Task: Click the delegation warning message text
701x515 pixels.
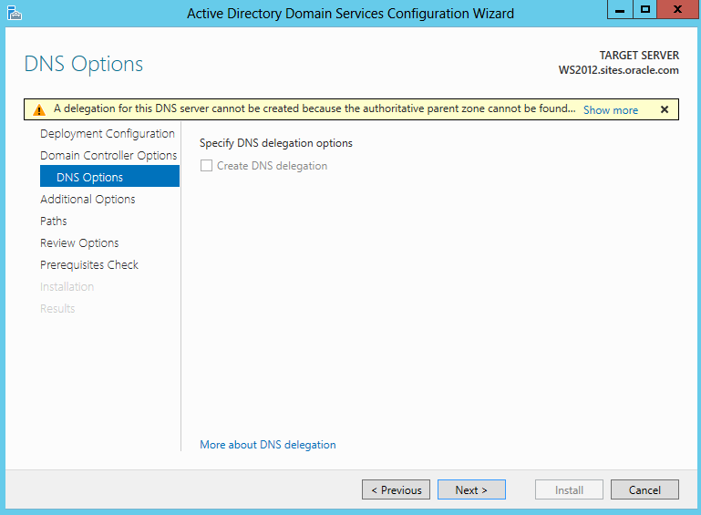Action: pyautogui.click(x=314, y=108)
